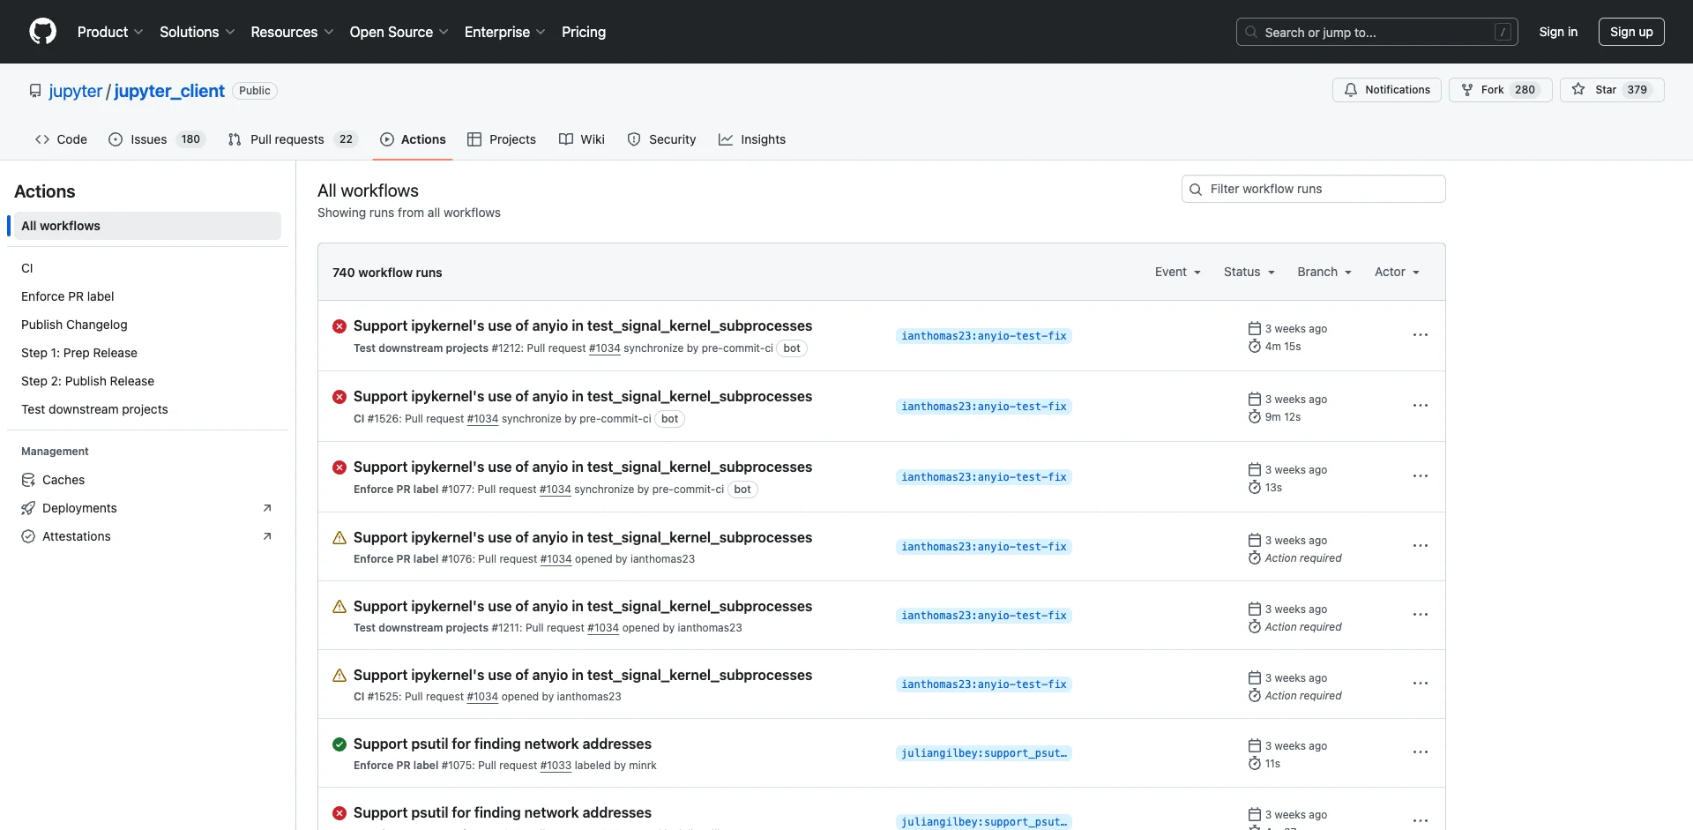Open the three-dot menu for run #1211
Viewport: 1693px width, 830px height.
[1421, 615]
